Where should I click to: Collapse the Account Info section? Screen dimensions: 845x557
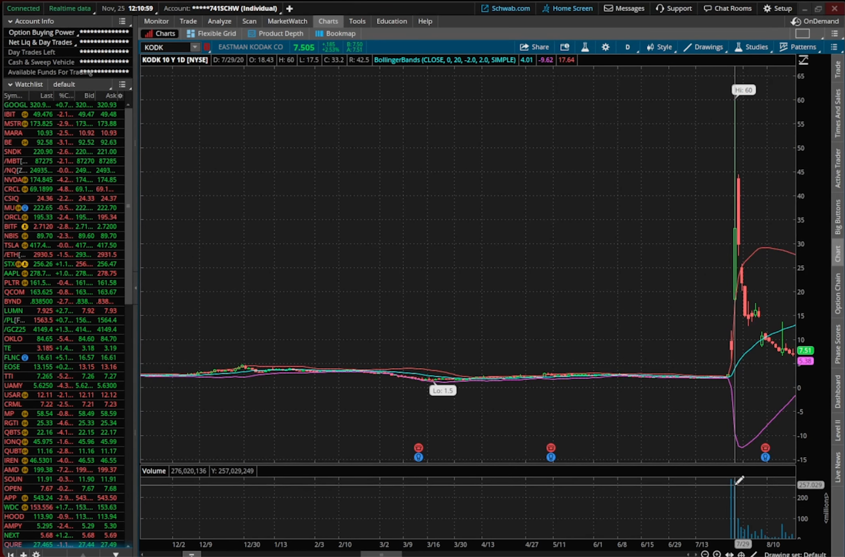(10, 21)
